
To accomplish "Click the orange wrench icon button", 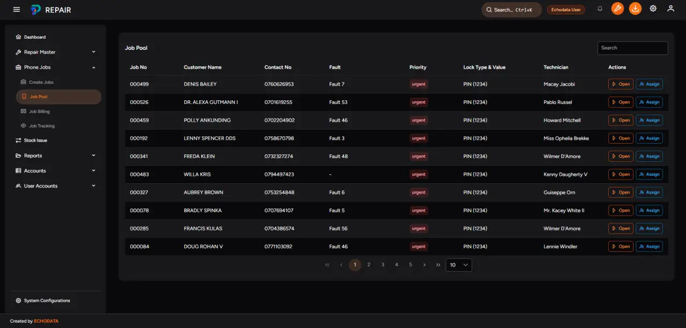I will pos(617,9).
